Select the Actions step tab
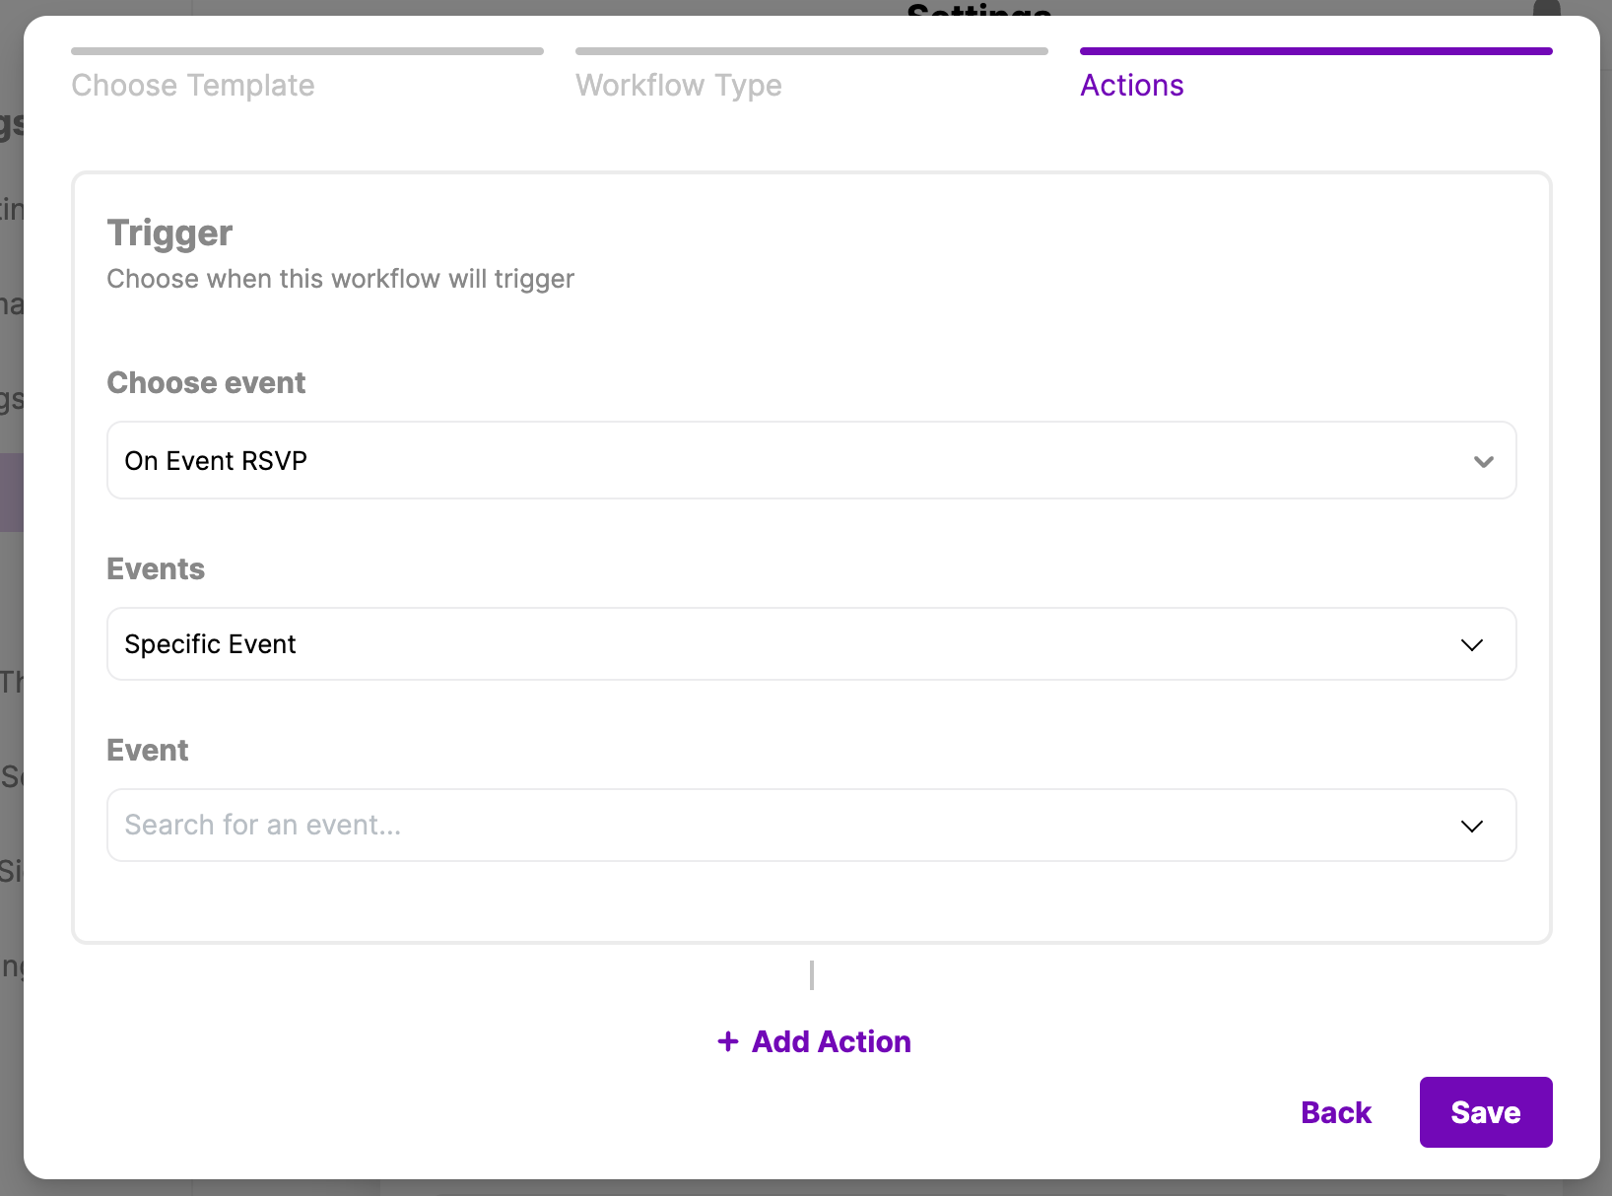This screenshot has width=1612, height=1196. click(x=1132, y=86)
